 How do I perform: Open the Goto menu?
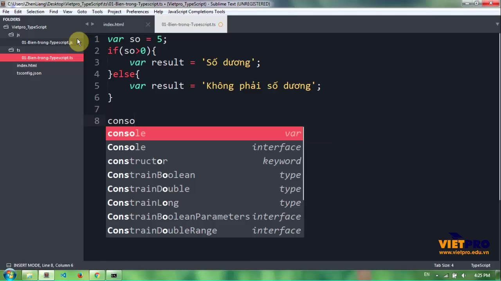[x=82, y=12]
